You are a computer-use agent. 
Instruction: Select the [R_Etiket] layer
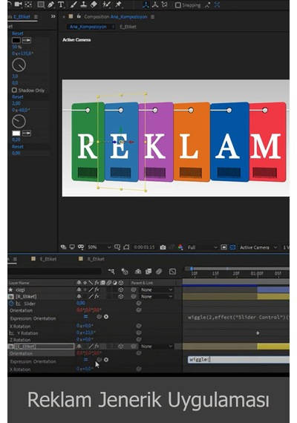click(x=26, y=297)
